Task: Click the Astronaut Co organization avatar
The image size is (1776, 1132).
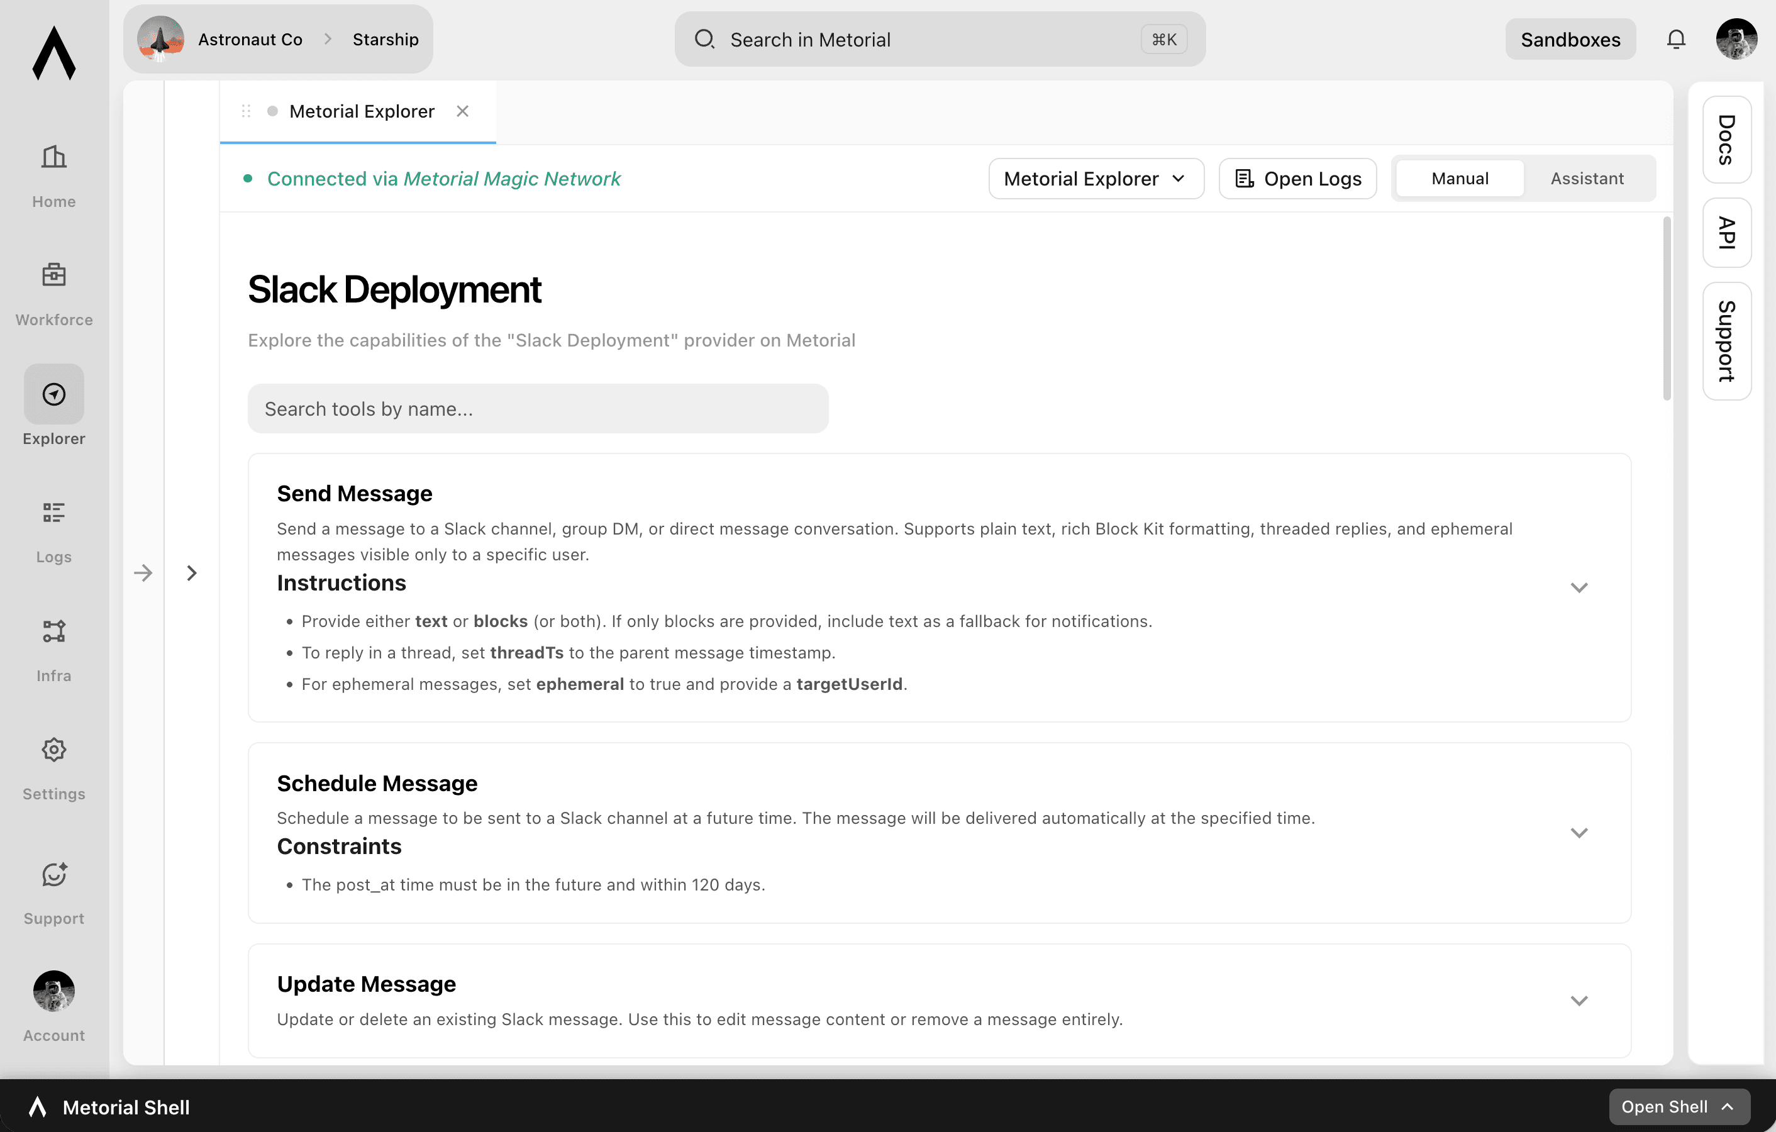Action: click(x=161, y=39)
